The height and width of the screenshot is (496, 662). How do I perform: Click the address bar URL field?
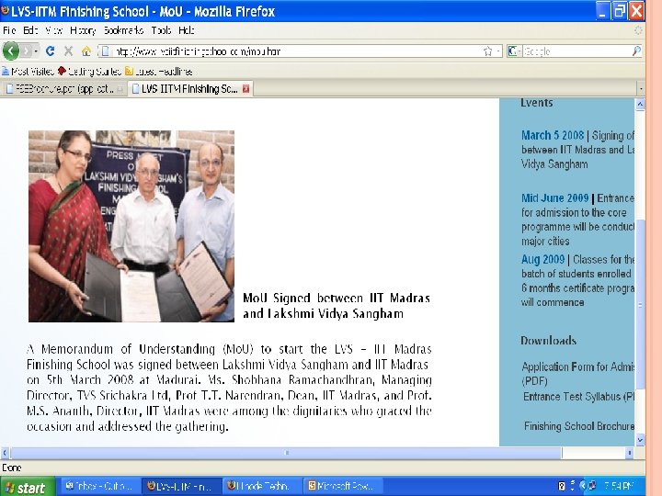(x=295, y=51)
